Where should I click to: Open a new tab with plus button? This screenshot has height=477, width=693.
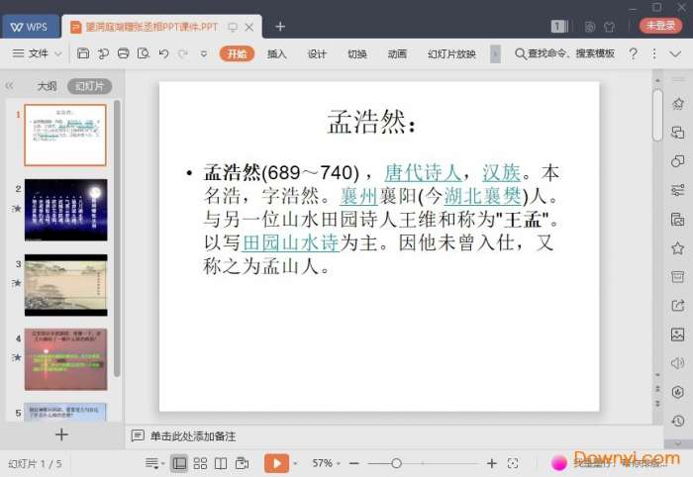coord(280,27)
